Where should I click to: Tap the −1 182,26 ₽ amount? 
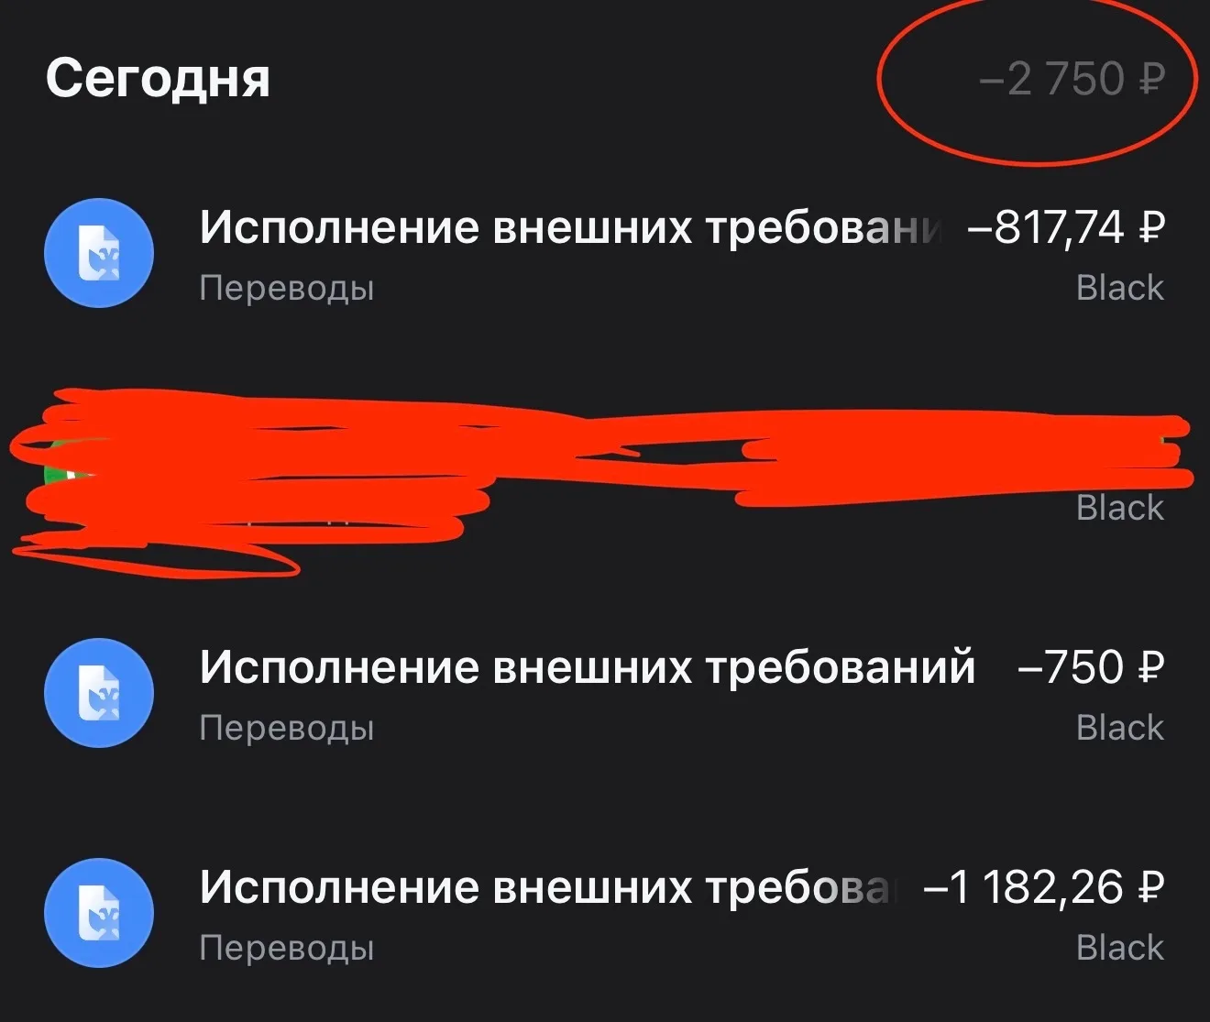[x=1045, y=886]
